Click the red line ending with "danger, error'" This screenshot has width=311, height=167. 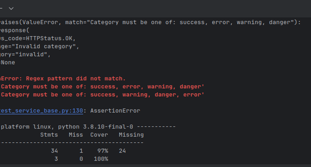(102, 95)
